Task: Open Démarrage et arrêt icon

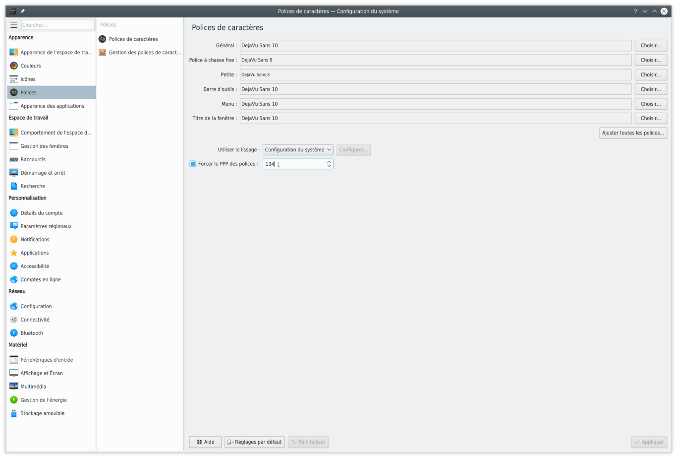Action: [14, 173]
